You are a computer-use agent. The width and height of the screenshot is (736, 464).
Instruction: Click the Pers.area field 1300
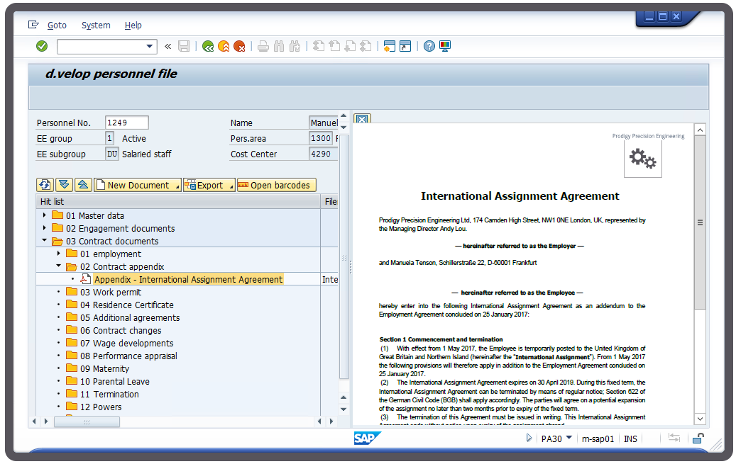pos(321,138)
